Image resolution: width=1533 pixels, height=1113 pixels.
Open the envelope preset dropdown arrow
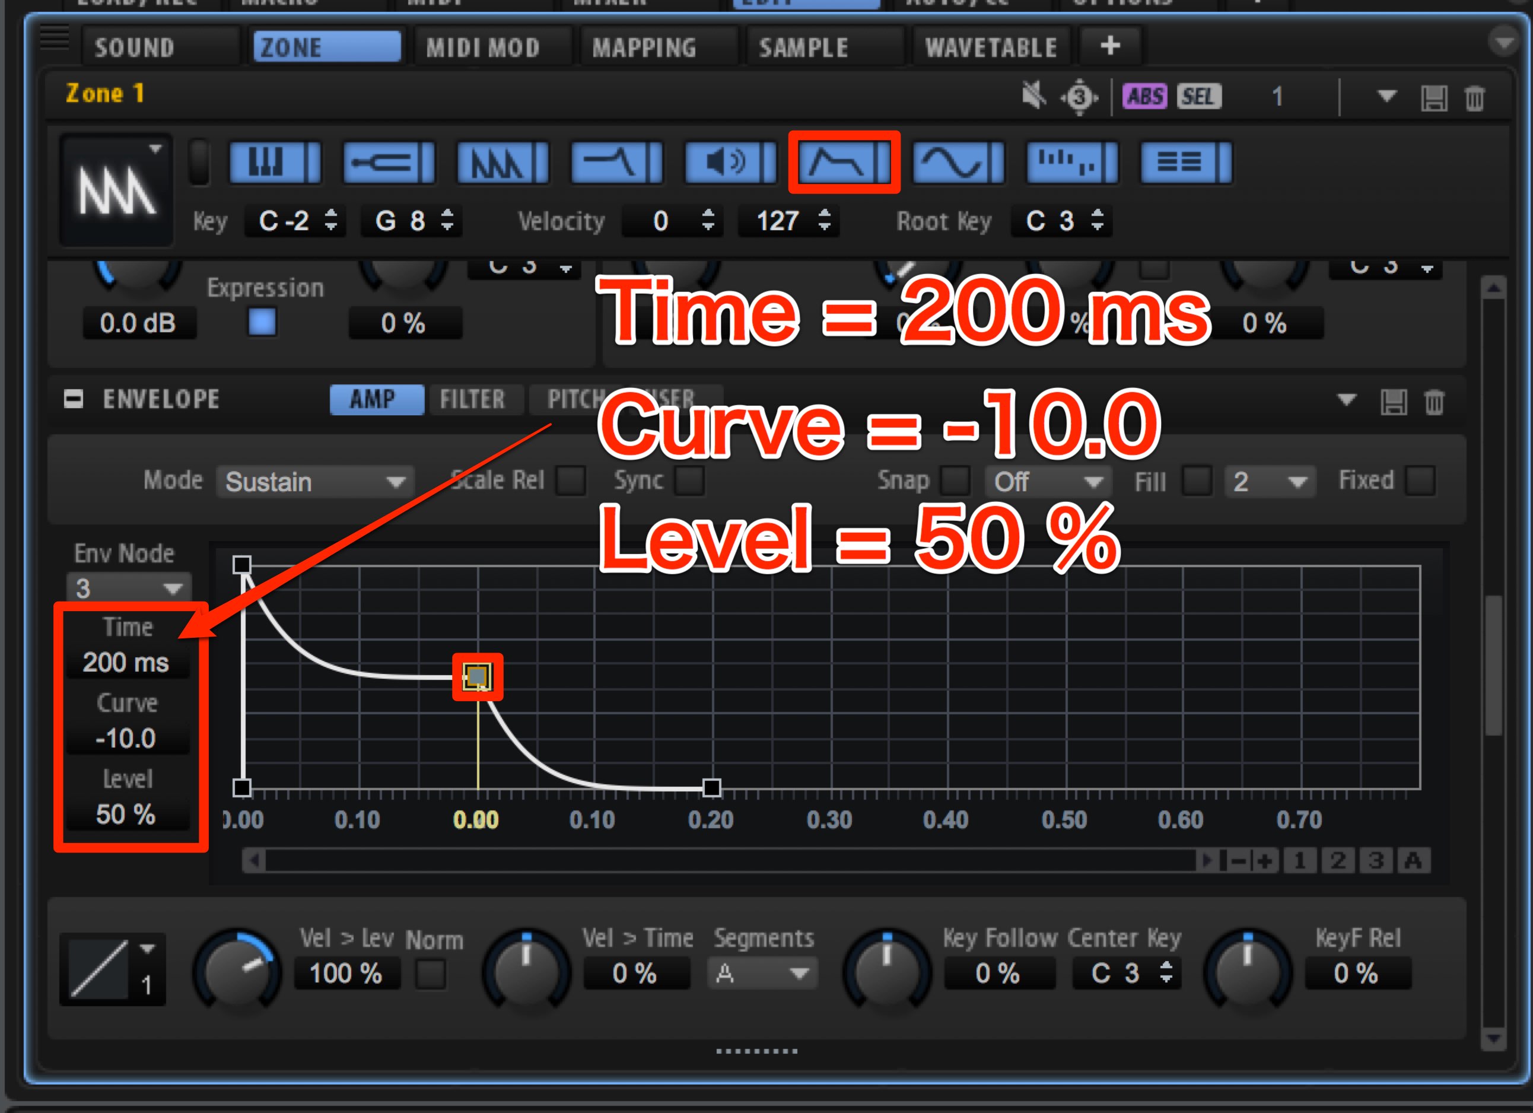(1347, 399)
